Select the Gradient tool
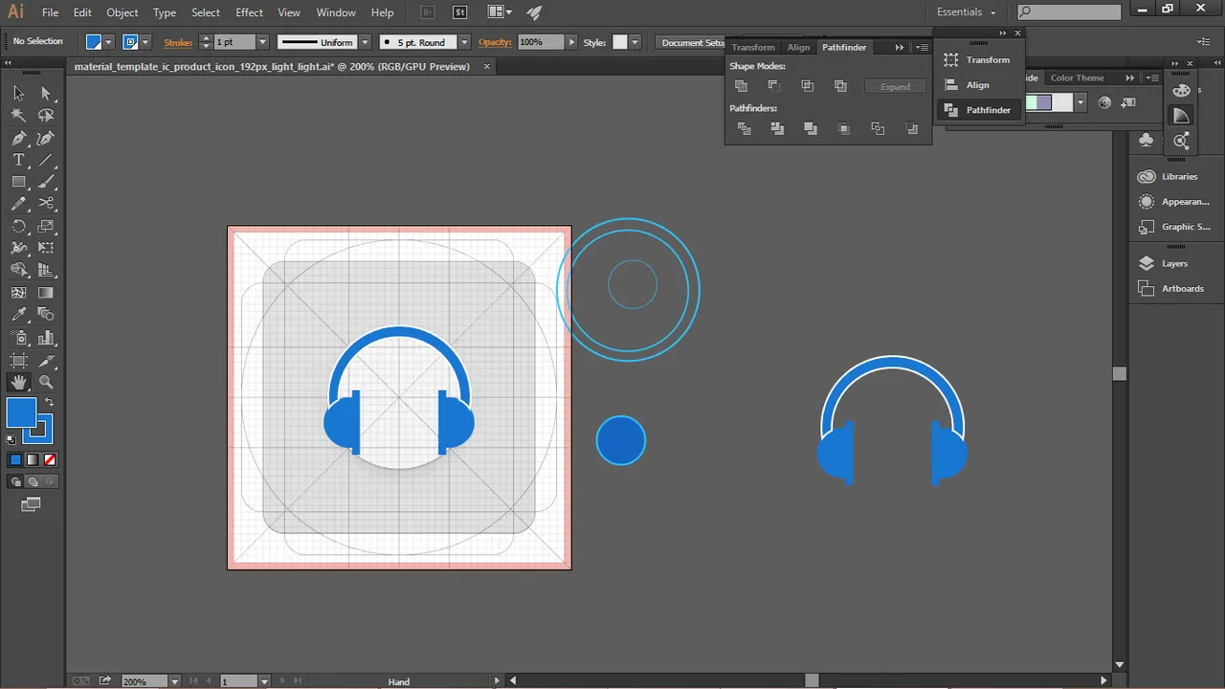The image size is (1225, 689). pos(46,293)
